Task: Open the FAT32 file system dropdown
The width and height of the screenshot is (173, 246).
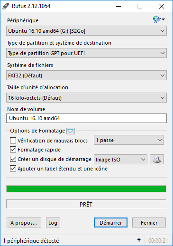Action: [x=86, y=76]
